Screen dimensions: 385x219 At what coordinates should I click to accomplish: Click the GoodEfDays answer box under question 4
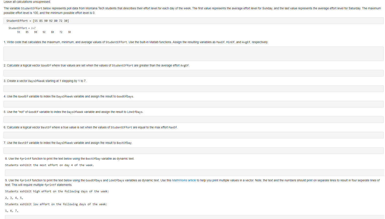coord(193,104)
